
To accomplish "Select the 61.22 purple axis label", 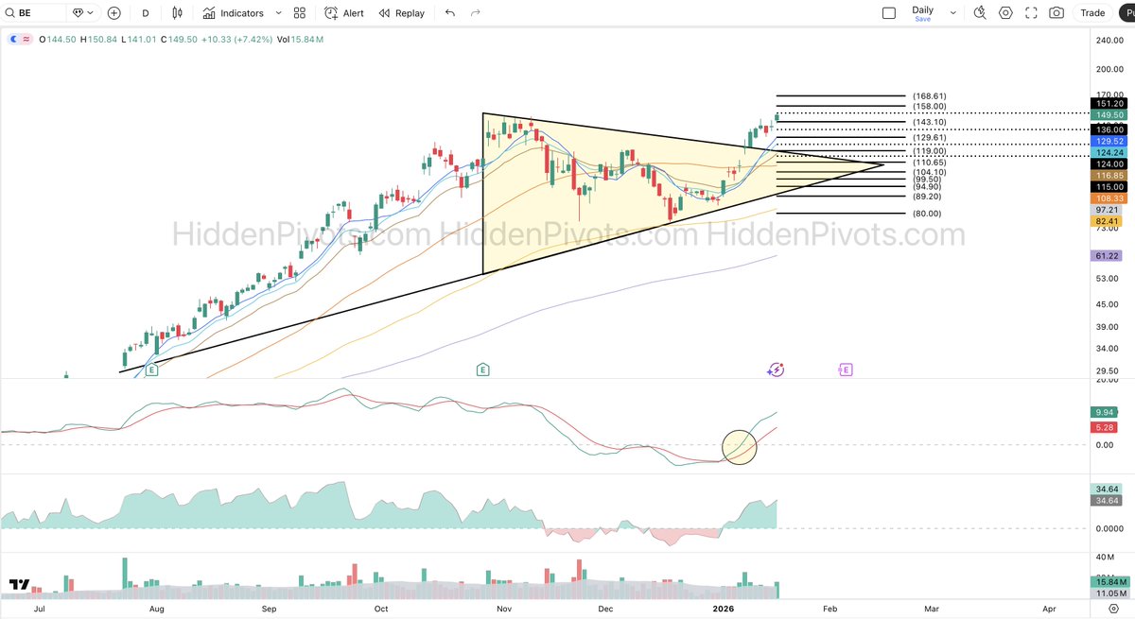I will click(1109, 256).
